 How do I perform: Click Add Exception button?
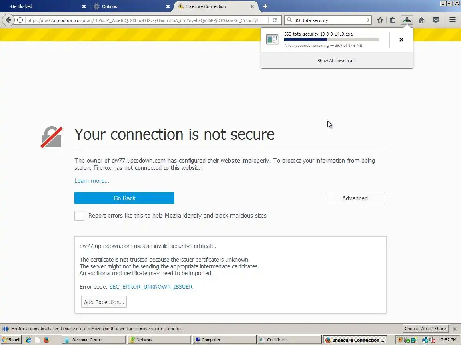click(x=104, y=302)
